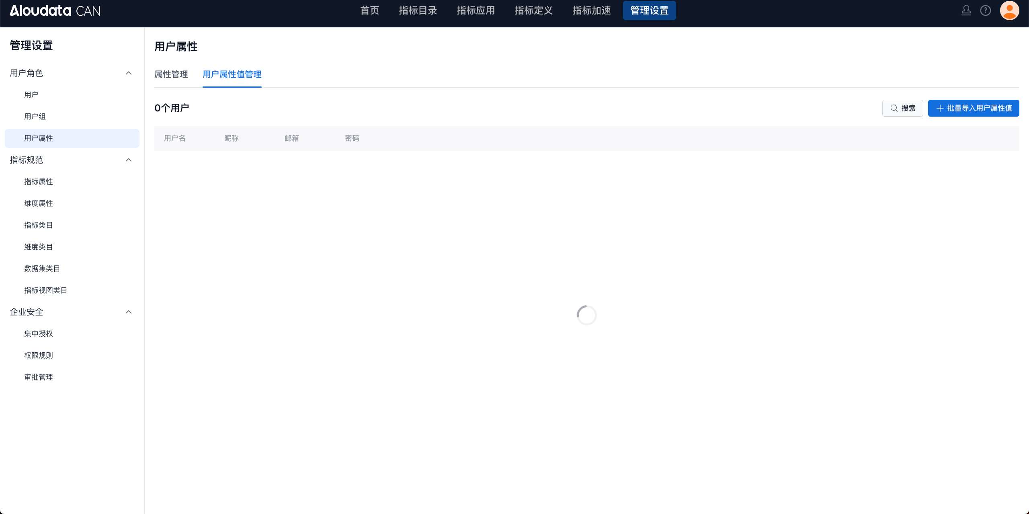
Task: Open 用户组 in the sidebar
Action: tap(35, 117)
